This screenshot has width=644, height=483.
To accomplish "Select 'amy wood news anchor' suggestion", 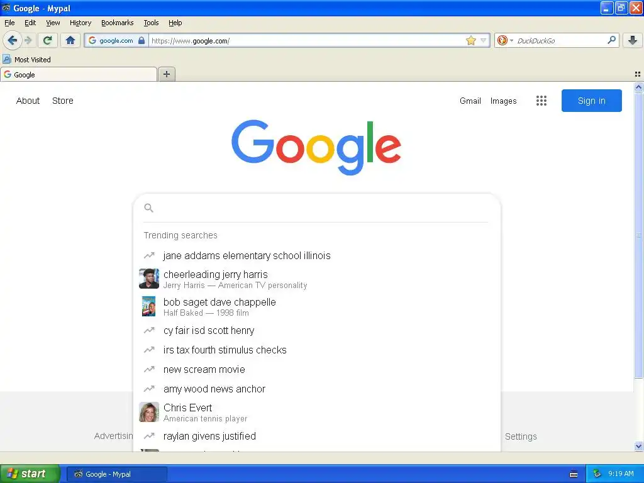I will (x=214, y=389).
